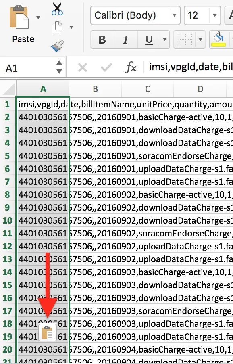The image size is (233, 364).
Task: Open the Name Box up-down arrows
Action: (59, 67)
